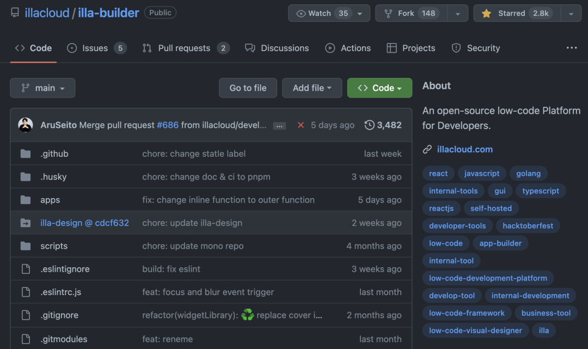Click the .gitignore file icon
588x349 pixels.
(26, 315)
